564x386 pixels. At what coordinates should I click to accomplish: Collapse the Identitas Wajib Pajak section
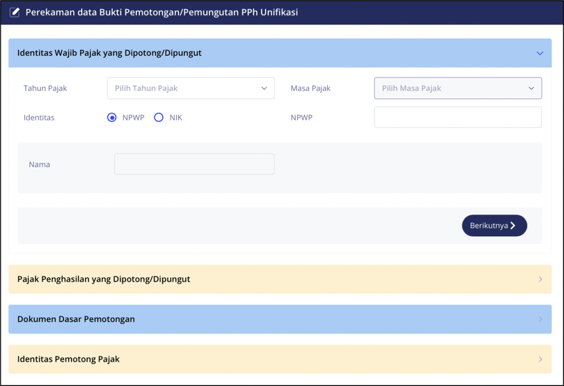(279, 53)
